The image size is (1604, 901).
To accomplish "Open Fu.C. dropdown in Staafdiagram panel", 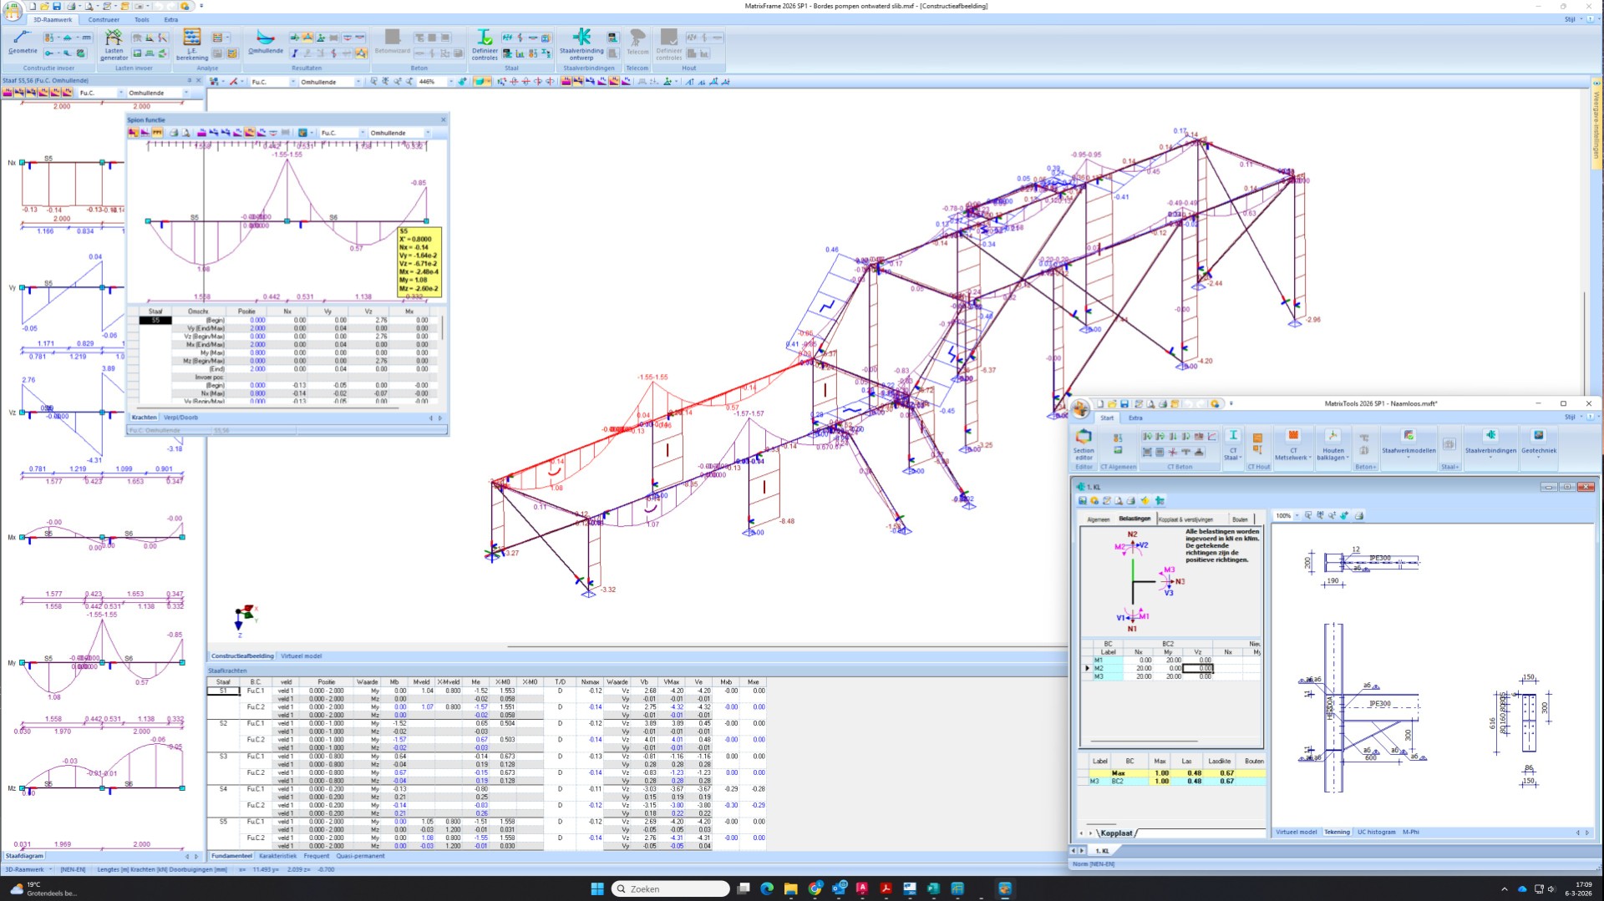I will [x=121, y=93].
